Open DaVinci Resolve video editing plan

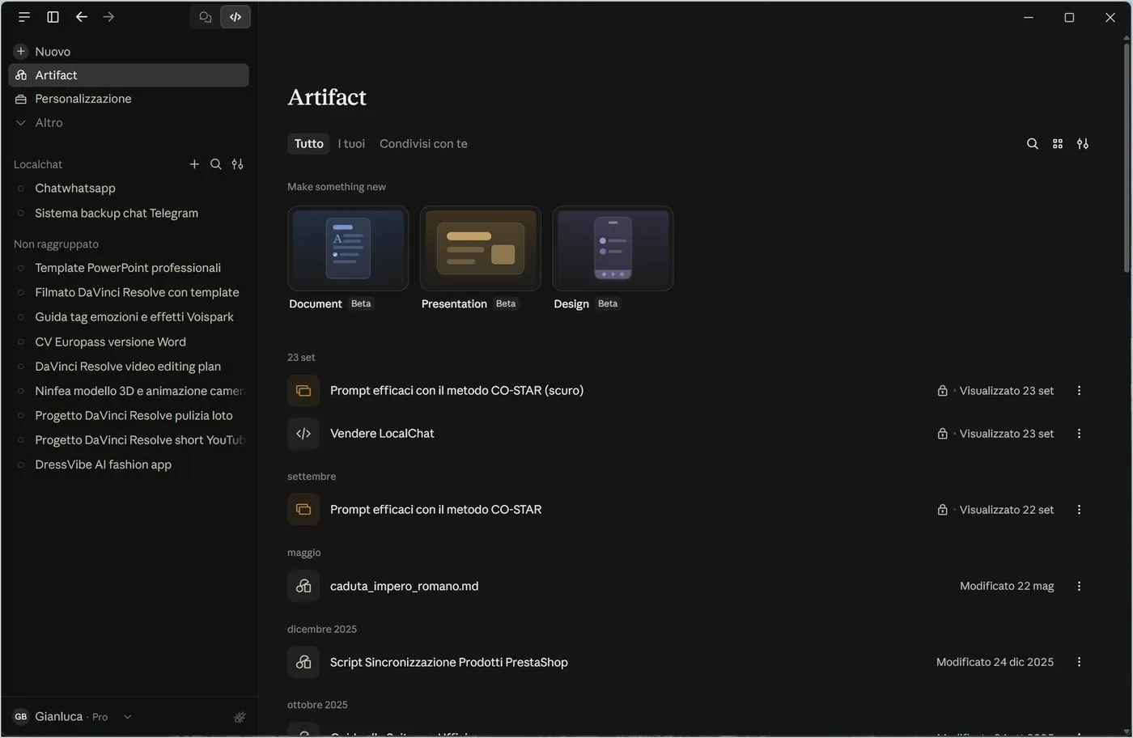click(129, 367)
